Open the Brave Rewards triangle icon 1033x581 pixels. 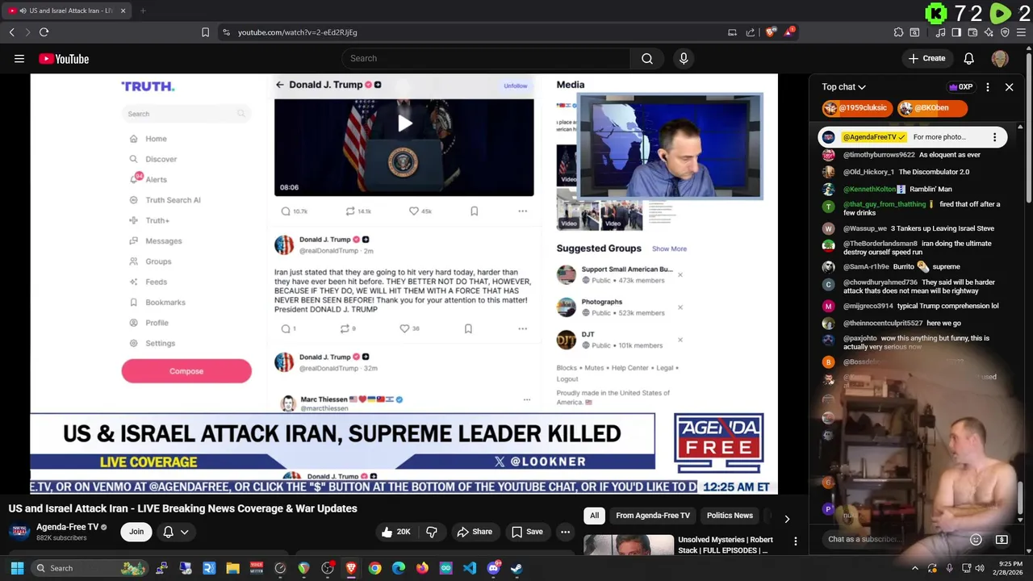point(790,32)
